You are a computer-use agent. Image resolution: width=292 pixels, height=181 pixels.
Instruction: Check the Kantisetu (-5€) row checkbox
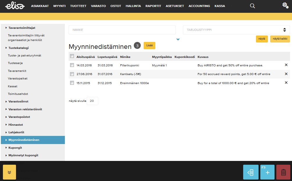click(72, 74)
